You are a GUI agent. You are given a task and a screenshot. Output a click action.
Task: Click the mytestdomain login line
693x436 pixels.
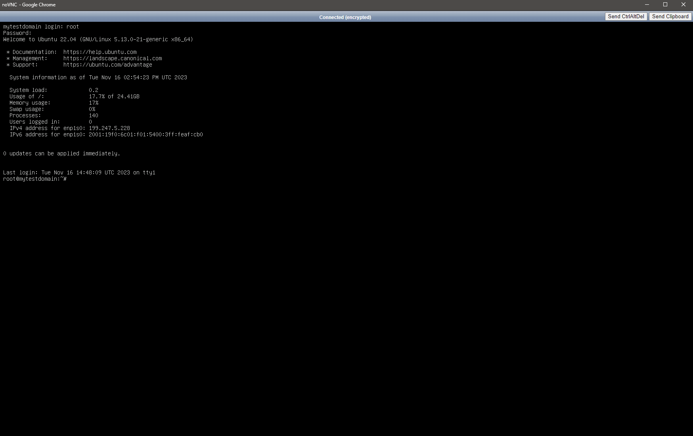click(x=41, y=27)
